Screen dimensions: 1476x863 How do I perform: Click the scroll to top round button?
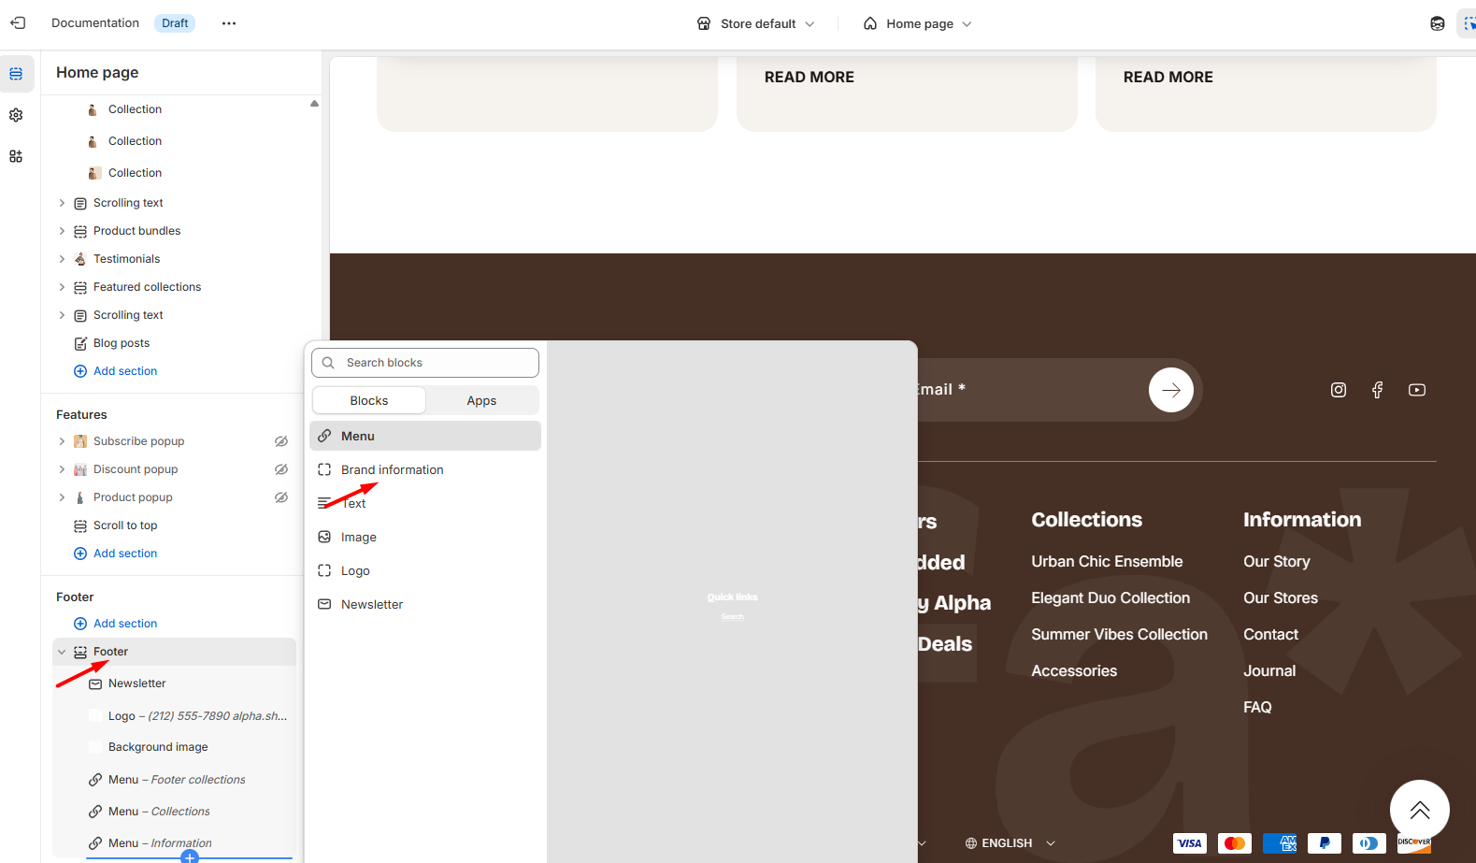[x=1420, y=810]
